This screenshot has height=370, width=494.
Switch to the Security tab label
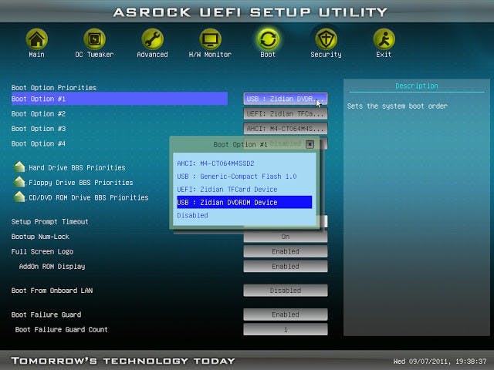326,55
